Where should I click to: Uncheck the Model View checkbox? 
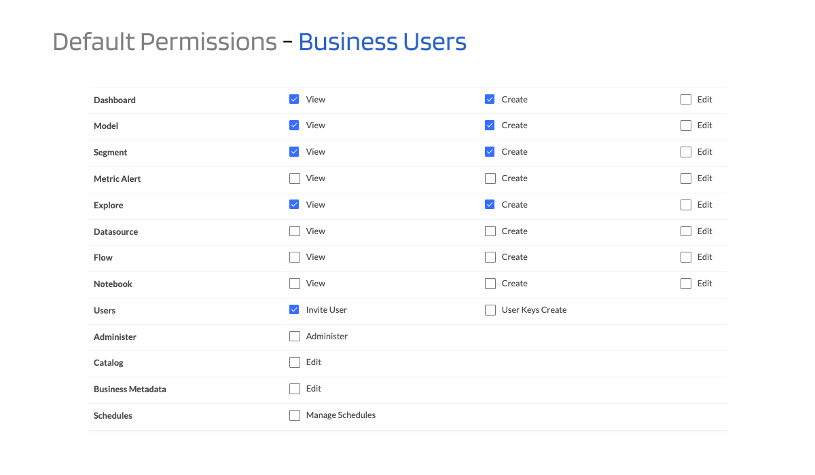tap(294, 126)
